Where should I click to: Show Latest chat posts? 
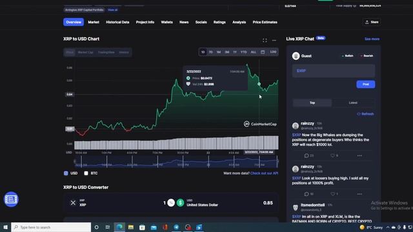pos(353,102)
